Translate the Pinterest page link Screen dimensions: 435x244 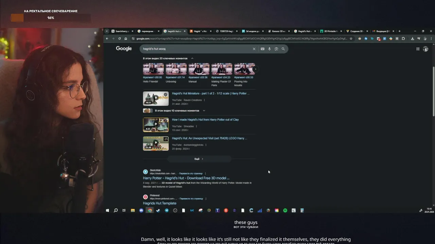[191, 199]
